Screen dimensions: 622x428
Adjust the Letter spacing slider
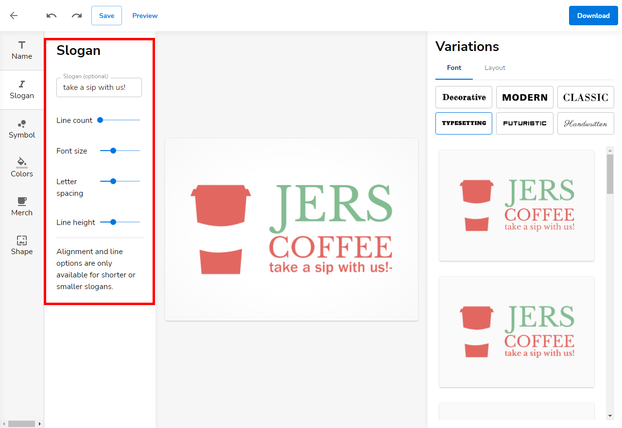[120, 181]
